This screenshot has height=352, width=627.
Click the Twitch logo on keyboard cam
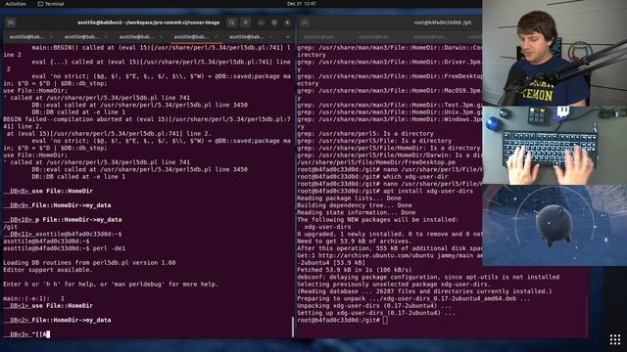click(x=563, y=111)
